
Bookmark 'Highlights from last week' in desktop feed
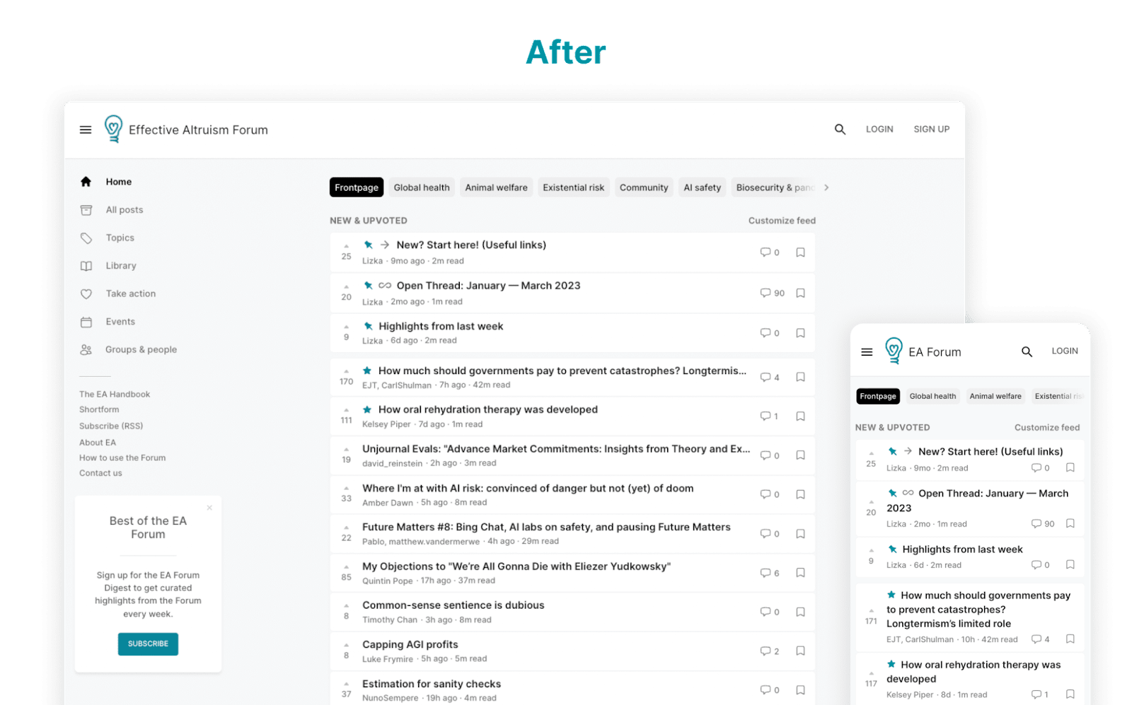tap(800, 333)
